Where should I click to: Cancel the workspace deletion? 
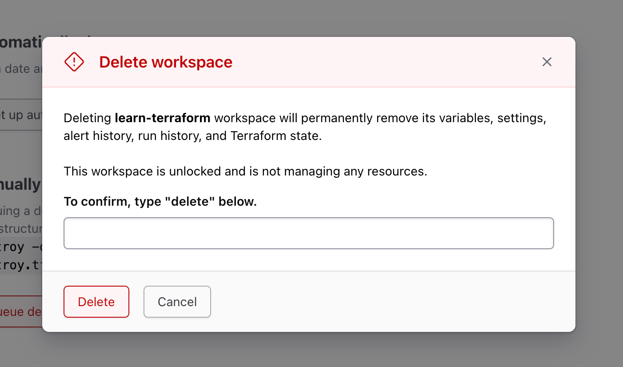[177, 302]
